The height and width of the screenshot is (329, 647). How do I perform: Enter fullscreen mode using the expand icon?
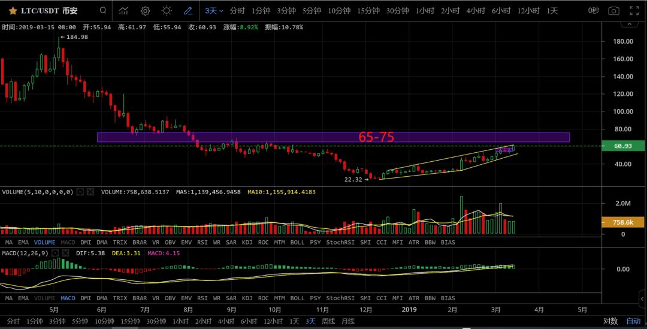coord(634,11)
